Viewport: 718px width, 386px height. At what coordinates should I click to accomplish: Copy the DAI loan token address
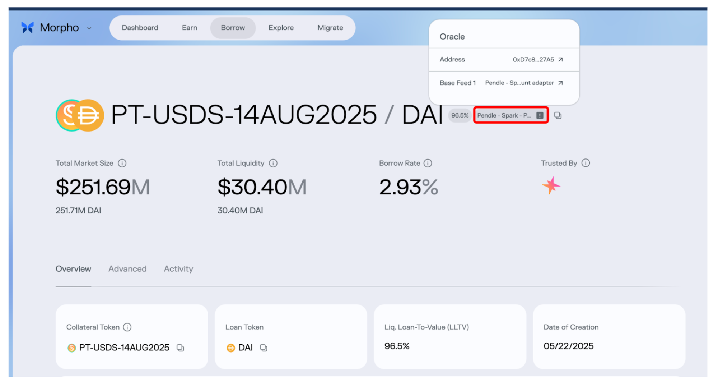point(264,348)
